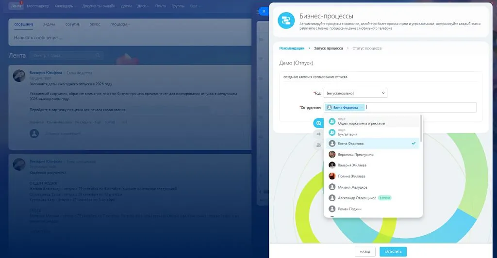Open Доски in the top menu
This screenshot has width=497, height=258.
coord(126,6)
